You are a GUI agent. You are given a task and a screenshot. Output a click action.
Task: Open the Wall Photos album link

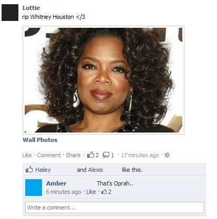40,140
